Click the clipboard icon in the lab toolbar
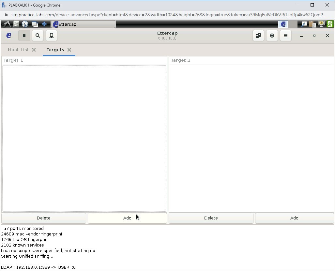Screen dimensions: 335x271 point(312,24)
